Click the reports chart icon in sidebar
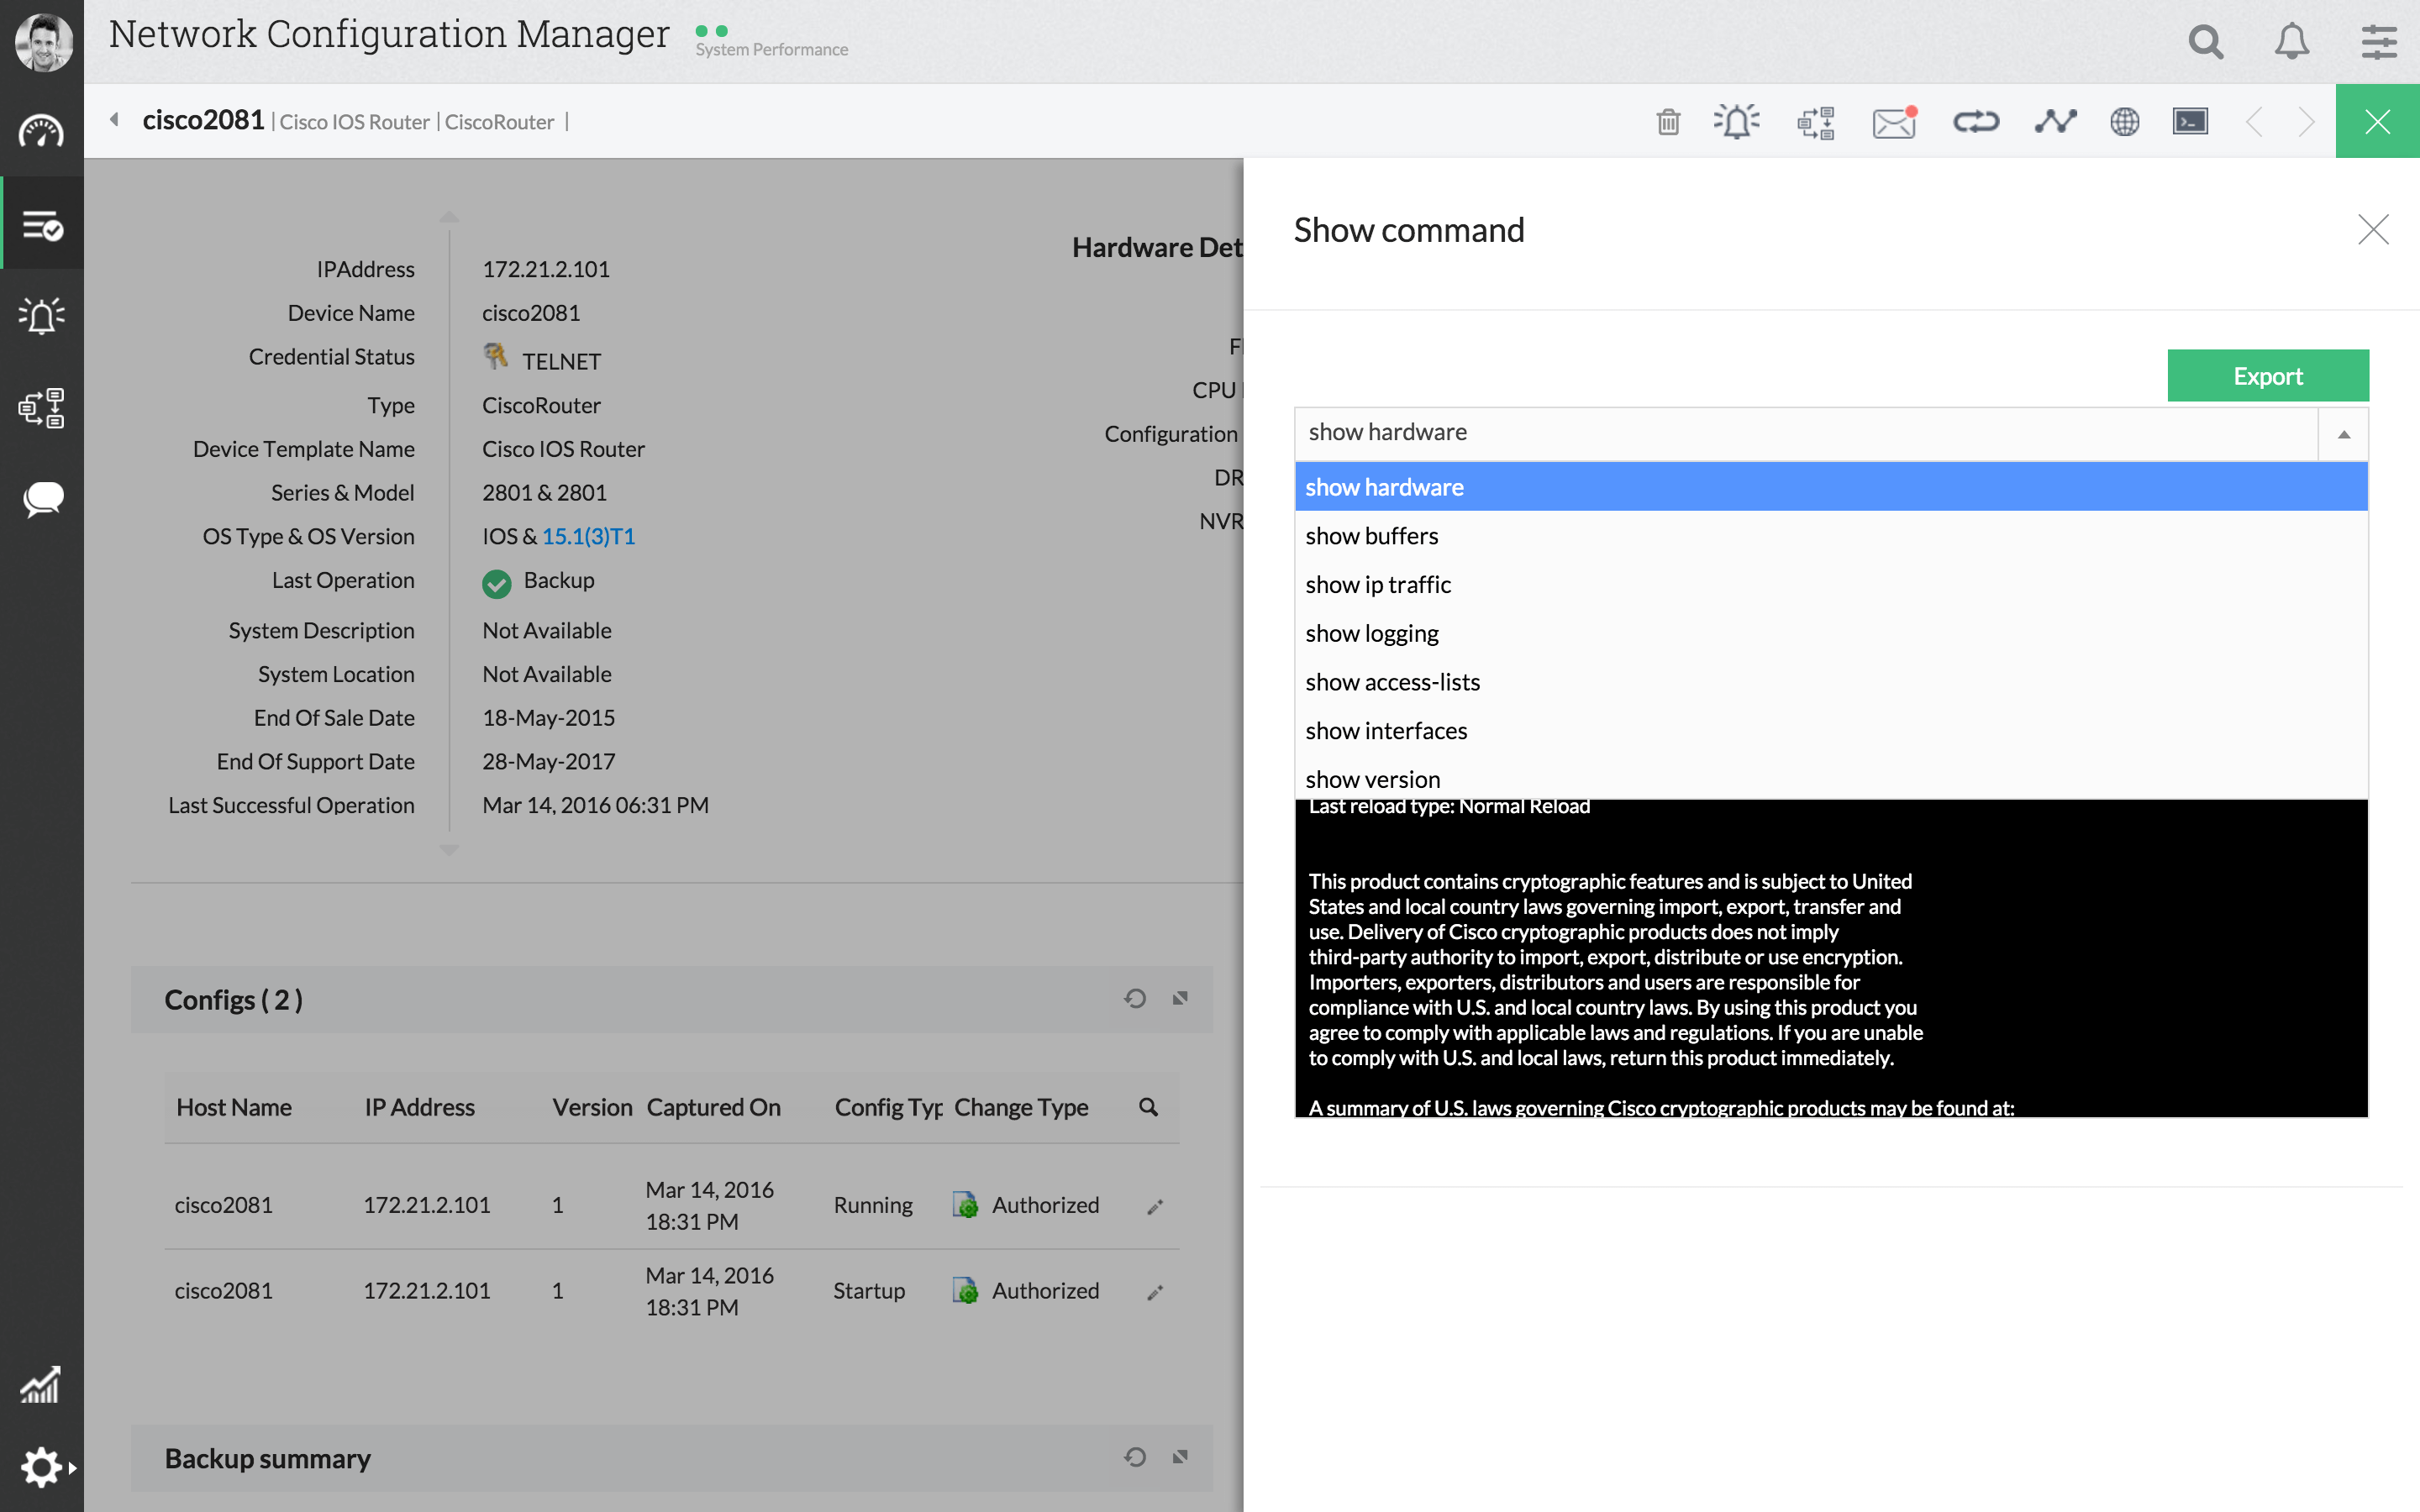 [42, 1385]
